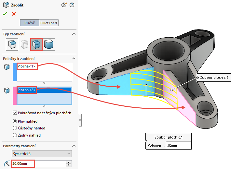Click panel splitter collapse handle
The width and height of the screenshot is (244, 169).
tap(80, 120)
